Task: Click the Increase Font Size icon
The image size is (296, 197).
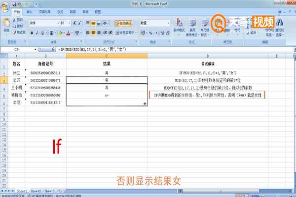Action: (x=74, y=23)
